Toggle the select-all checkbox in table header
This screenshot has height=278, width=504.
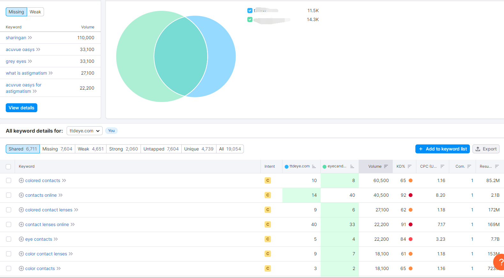9,167
